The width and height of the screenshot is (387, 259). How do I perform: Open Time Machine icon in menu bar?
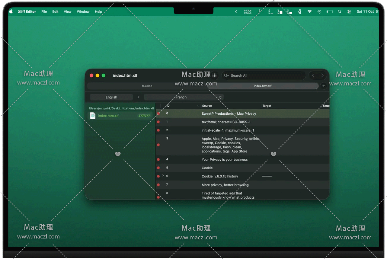319,11
